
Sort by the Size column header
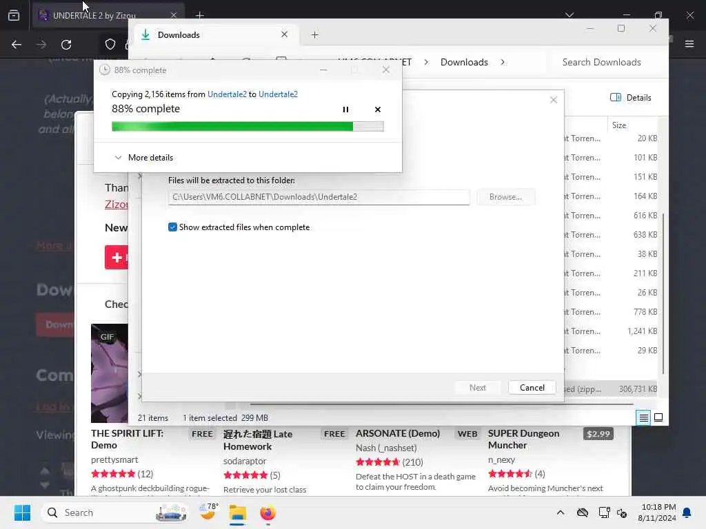[619, 125]
